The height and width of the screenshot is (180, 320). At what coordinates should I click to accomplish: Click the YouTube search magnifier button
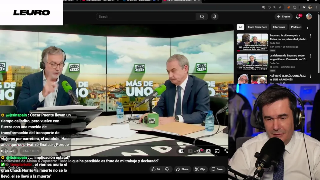tap(202, 16)
